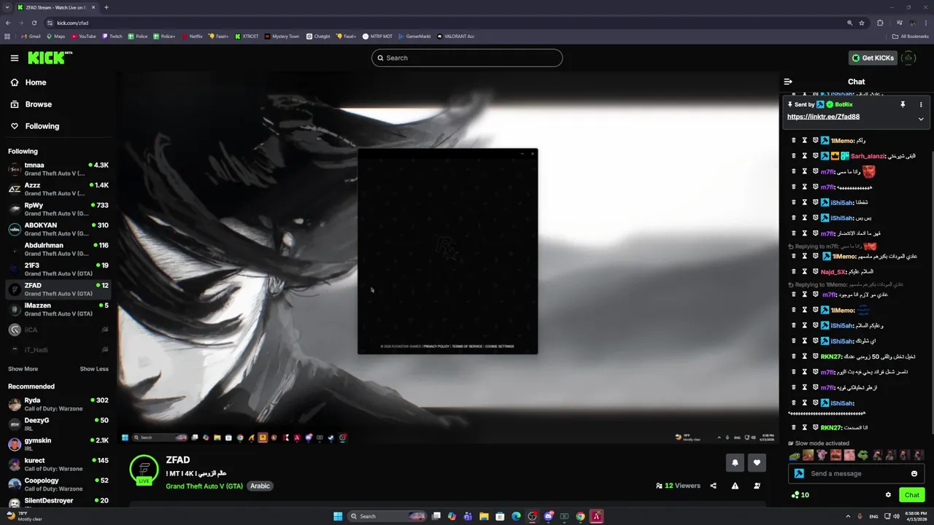This screenshot has width=934, height=525.
Task: Open Windows Start menu
Action: [338, 516]
